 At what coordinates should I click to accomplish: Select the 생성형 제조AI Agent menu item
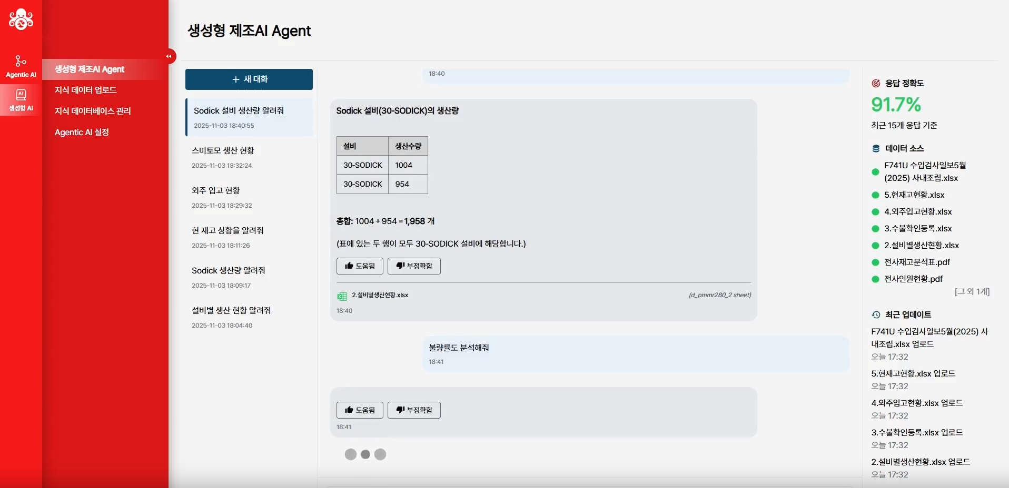(90, 69)
